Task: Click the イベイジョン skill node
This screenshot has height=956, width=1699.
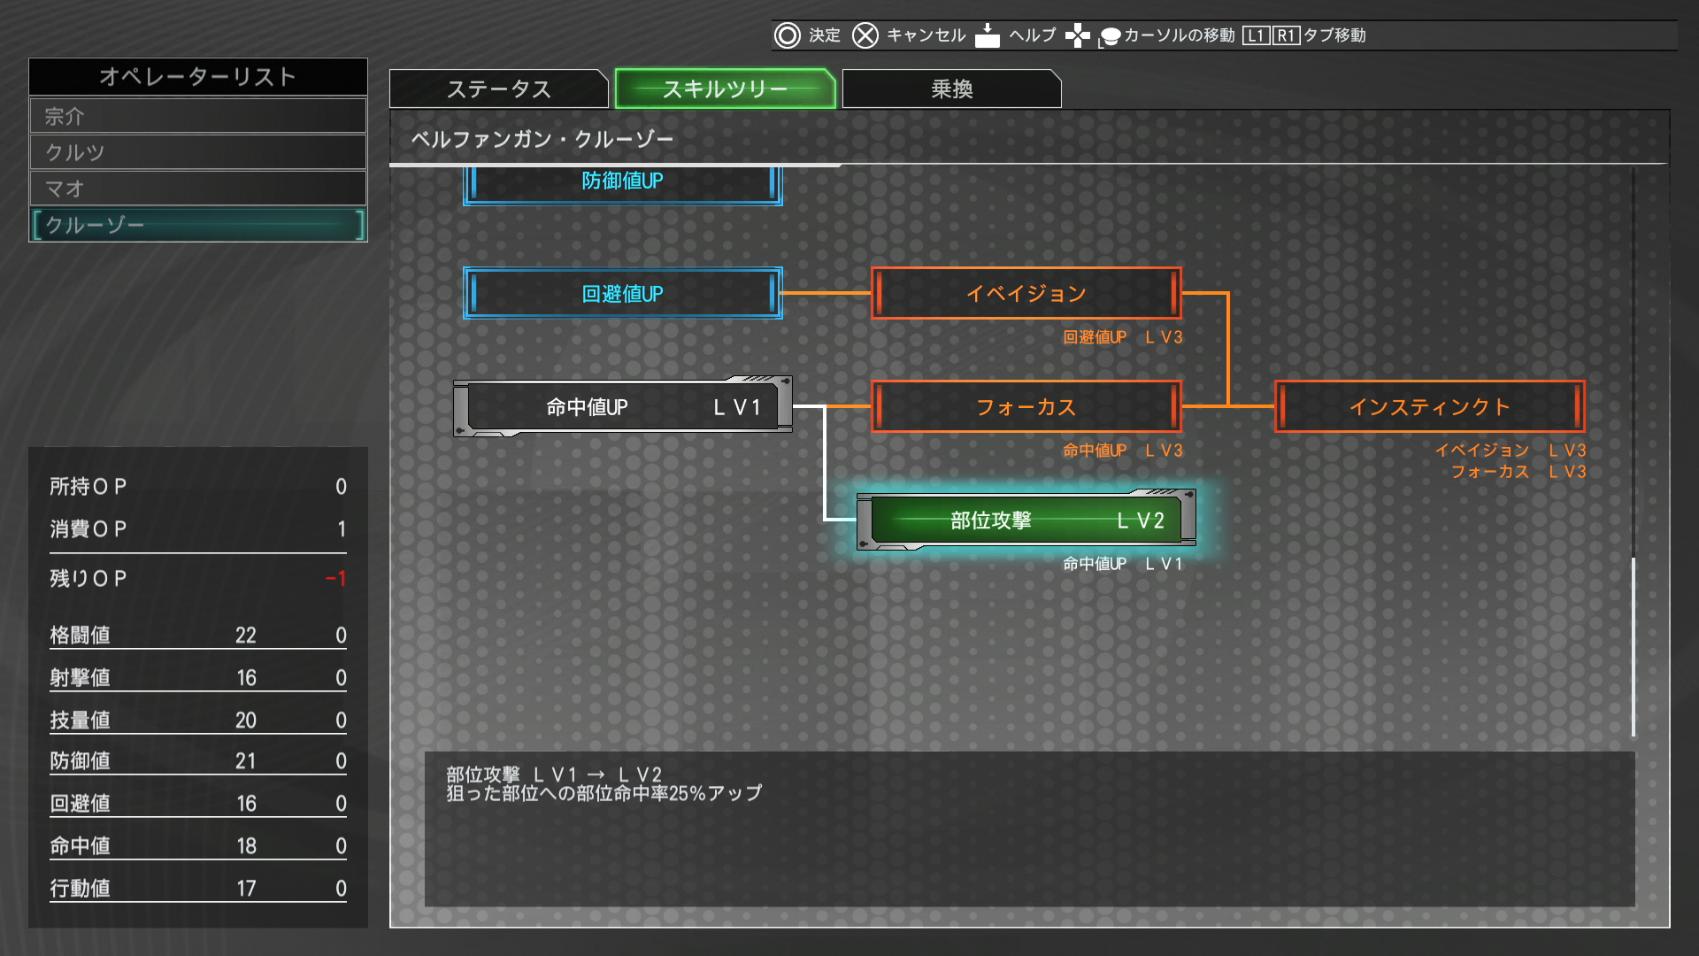Action: [x=1026, y=294]
